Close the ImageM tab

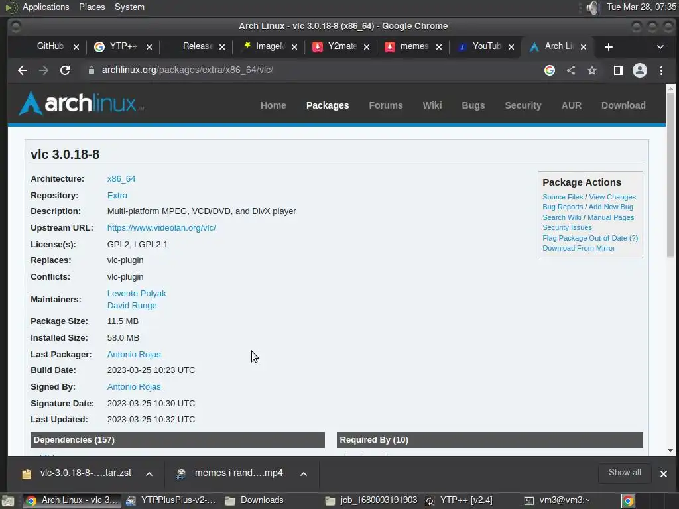pos(294,47)
